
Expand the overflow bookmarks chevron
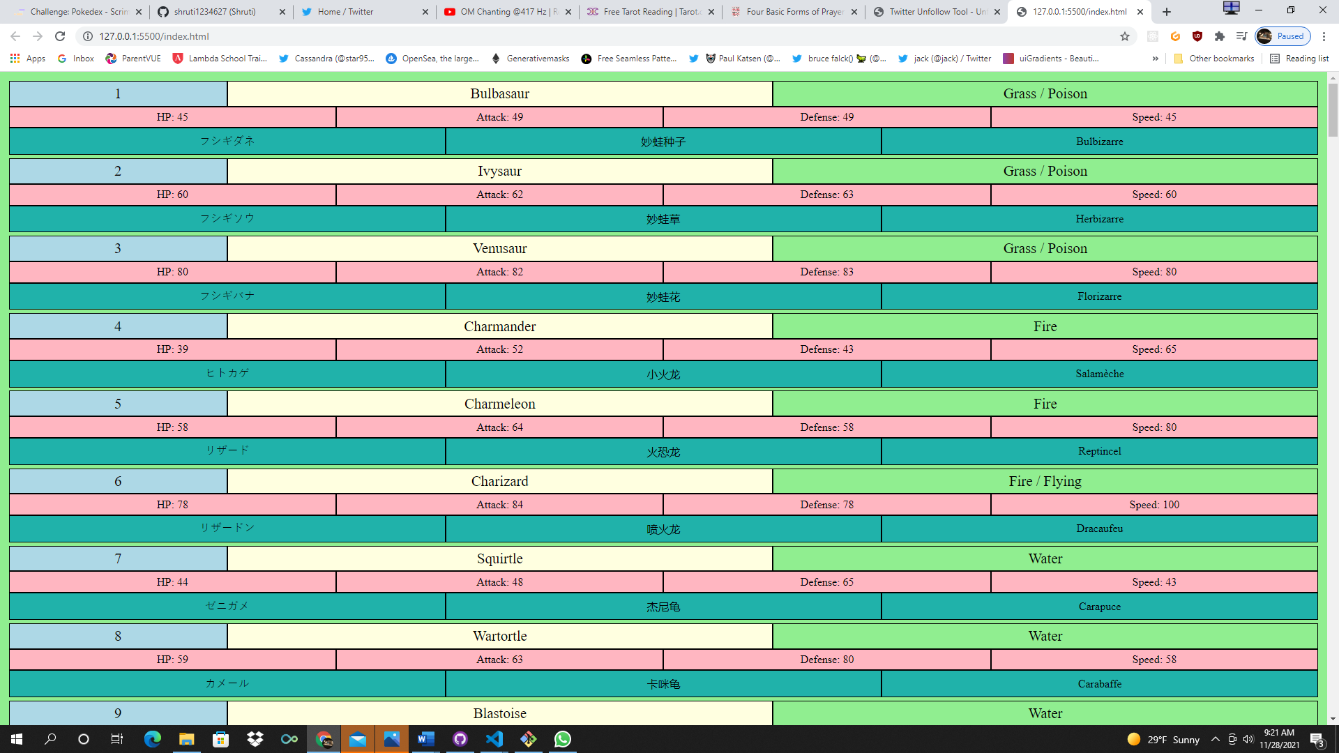(1156, 59)
